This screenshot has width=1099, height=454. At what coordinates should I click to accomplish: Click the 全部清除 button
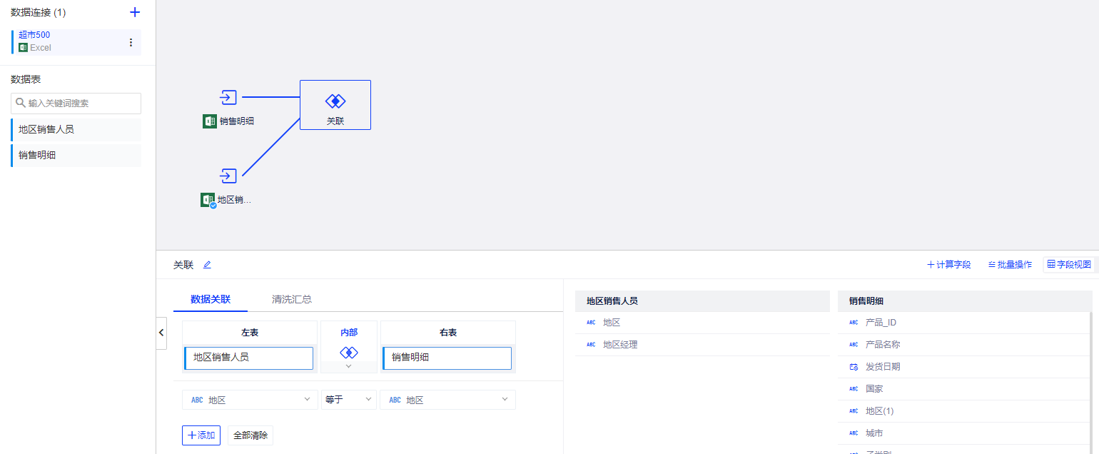coord(250,435)
